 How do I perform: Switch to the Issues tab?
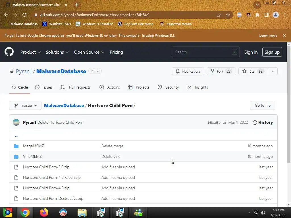(x=44, y=87)
